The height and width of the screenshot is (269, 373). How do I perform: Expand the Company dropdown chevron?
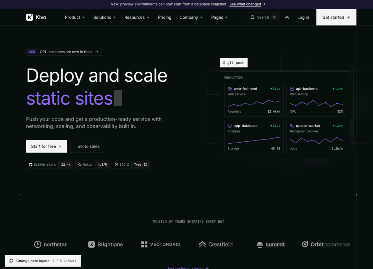(x=201, y=17)
